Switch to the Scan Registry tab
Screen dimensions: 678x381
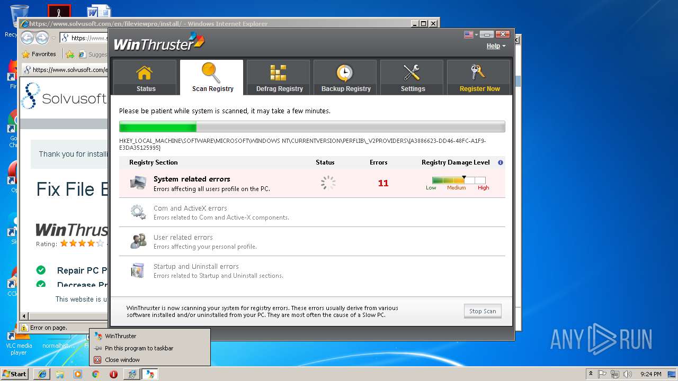pos(212,77)
